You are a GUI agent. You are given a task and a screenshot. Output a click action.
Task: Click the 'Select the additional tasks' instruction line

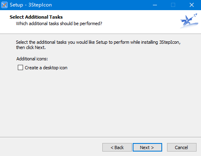point(98,42)
